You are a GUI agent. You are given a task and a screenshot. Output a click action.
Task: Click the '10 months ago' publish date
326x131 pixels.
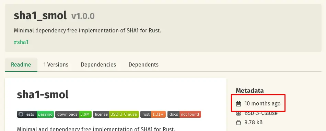click(x=263, y=103)
